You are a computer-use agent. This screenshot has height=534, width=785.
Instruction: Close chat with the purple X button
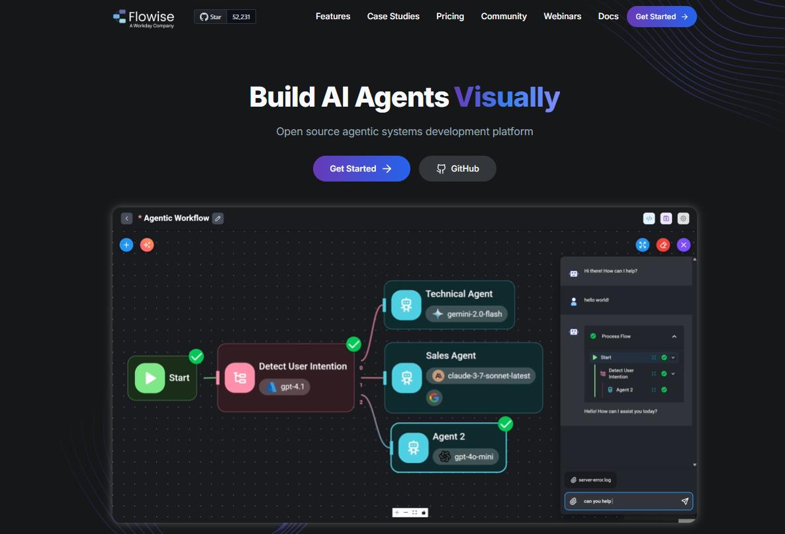pyautogui.click(x=684, y=245)
